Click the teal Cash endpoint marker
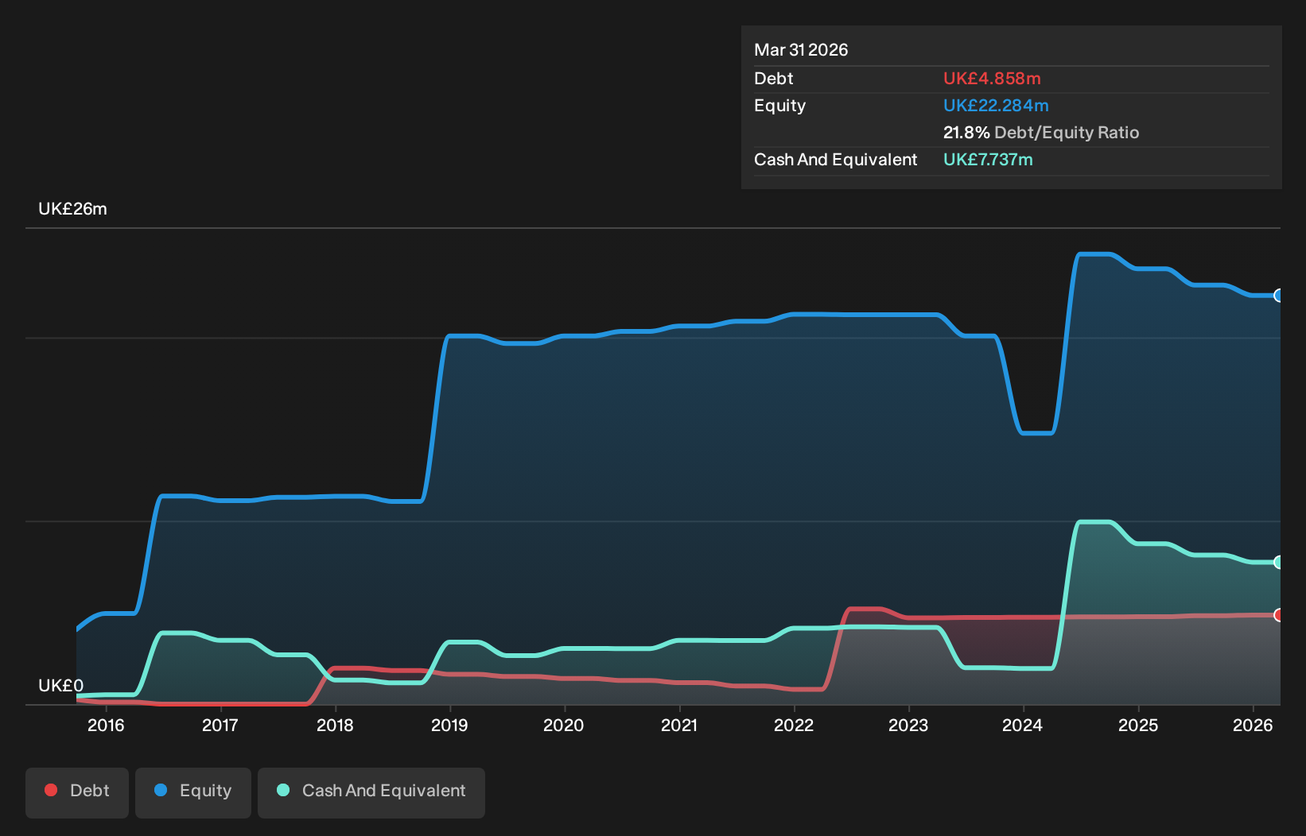Image resolution: width=1306 pixels, height=836 pixels. click(x=1279, y=562)
